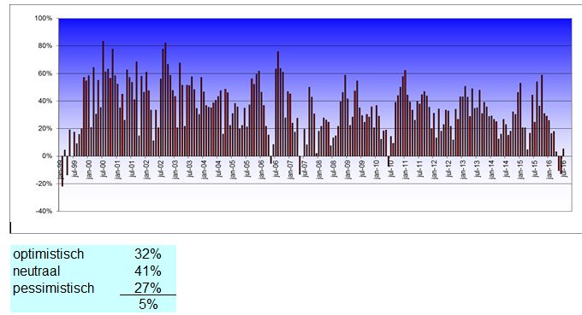Select the jul-02 x-axis label
The height and width of the screenshot is (315, 582).
(161, 168)
